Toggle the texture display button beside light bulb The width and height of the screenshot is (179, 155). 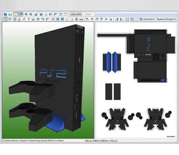(x=20, y=14)
